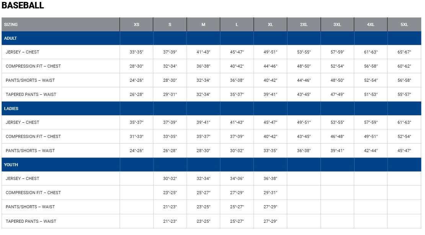
Task: Click the BASEBALL heading above the table
Action: 23,6
